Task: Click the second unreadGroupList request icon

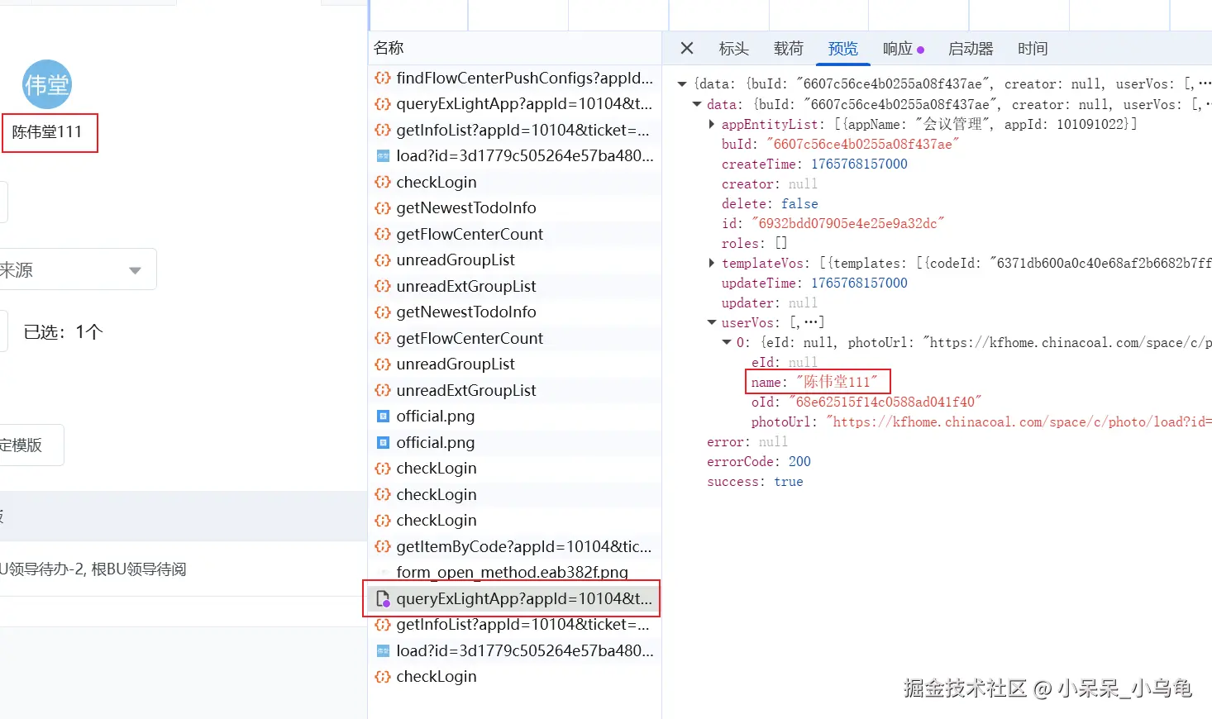Action: 383,364
